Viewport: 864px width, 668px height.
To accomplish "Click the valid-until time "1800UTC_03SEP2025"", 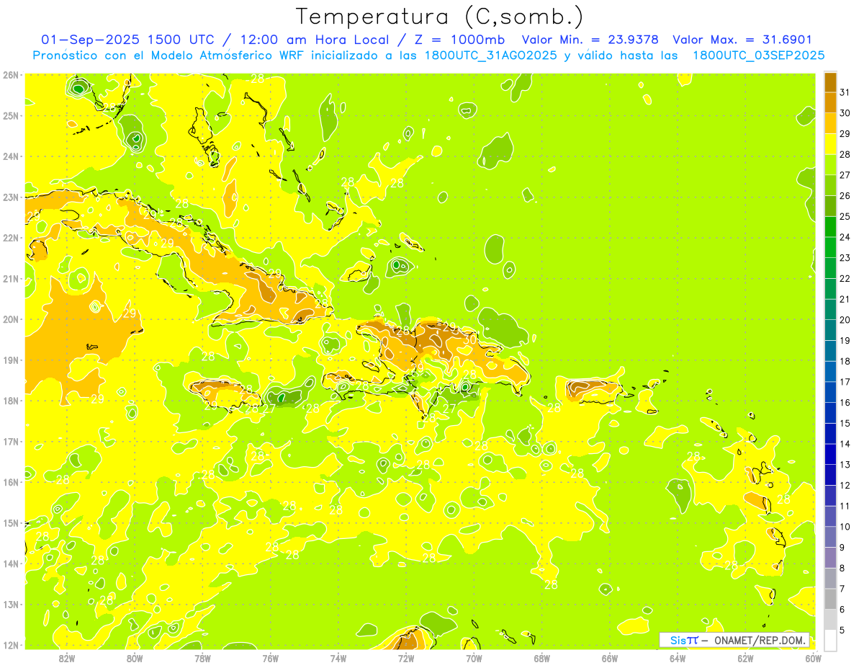I will point(759,55).
